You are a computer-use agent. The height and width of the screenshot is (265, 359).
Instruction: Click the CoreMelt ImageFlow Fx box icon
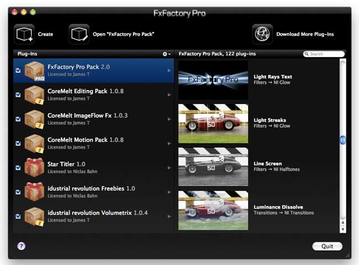[34, 119]
